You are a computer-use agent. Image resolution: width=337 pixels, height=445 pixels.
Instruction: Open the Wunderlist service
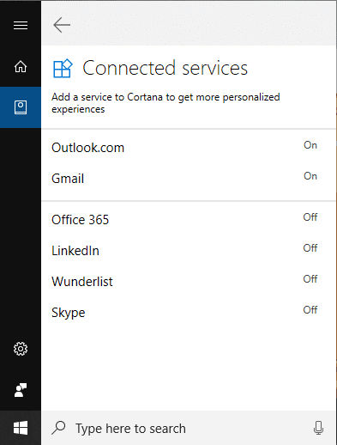[x=189, y=282]
